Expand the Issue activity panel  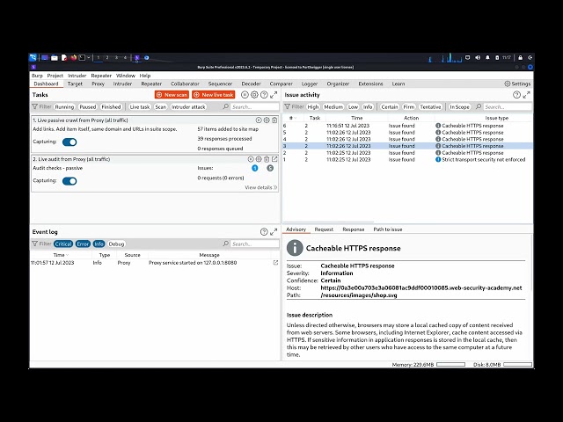(526, 95)
